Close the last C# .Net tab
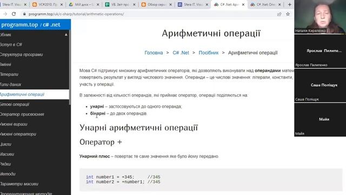Viewport: 346px width, 195px height. [280, 4]
